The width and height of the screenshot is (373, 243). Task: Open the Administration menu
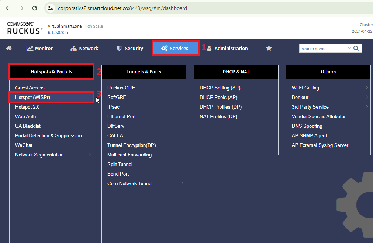click(x=227, y=48)
